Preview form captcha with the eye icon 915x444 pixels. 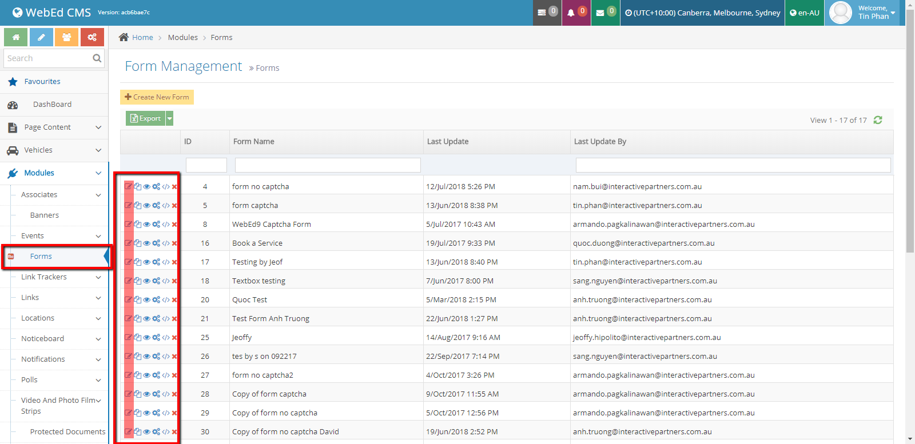click(147, 206)
